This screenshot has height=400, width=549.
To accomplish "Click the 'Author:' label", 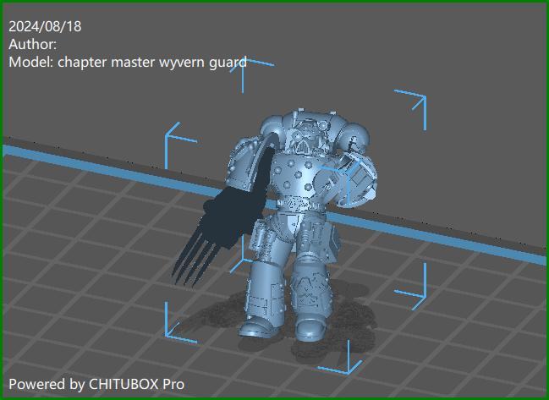I will (32, 45).
